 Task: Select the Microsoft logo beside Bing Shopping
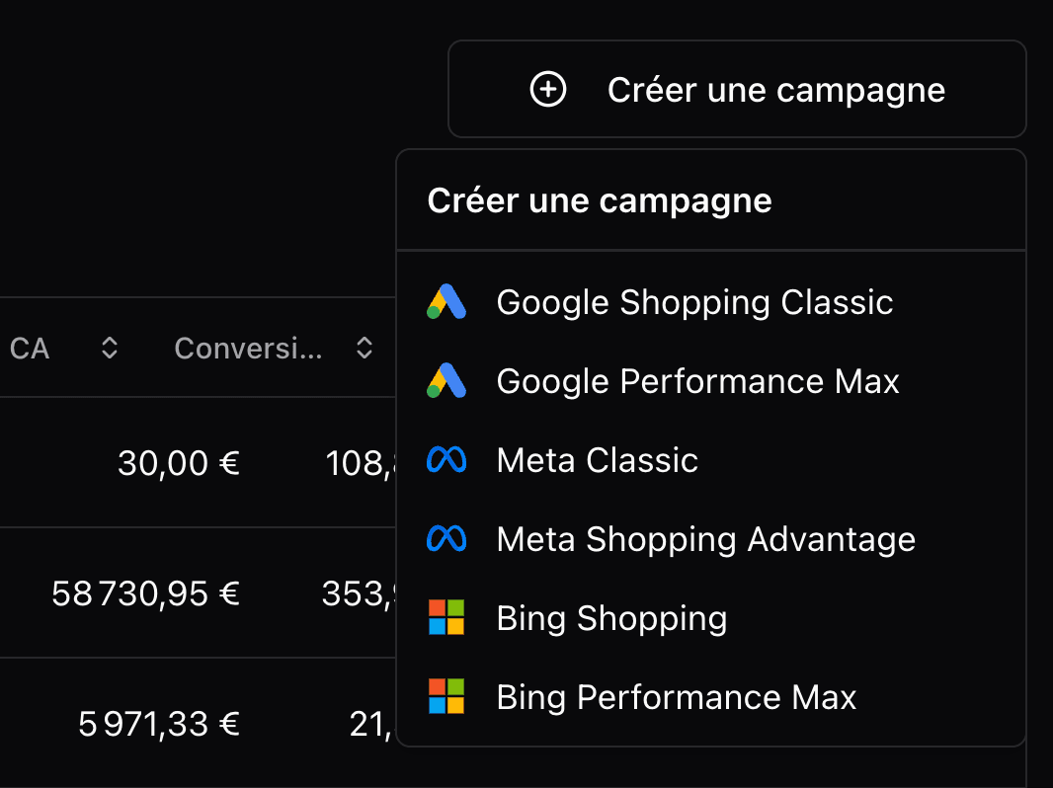click(446, 618)
